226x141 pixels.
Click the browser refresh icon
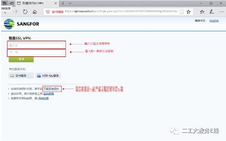coord(25,12)
